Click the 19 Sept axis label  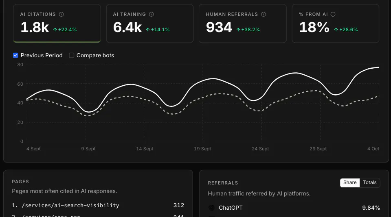[202, 149]
